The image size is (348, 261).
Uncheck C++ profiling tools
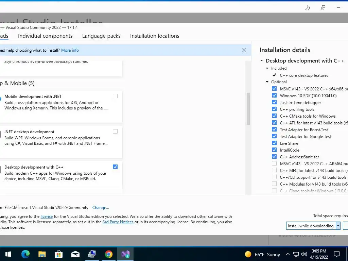274,109
